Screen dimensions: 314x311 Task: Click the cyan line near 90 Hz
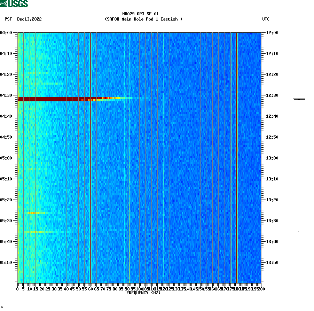point(129,157)
